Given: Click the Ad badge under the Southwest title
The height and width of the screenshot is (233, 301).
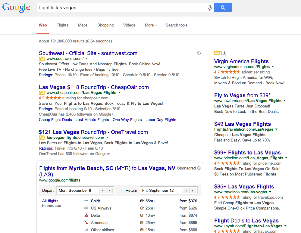Looking at the screenshot, I should pos(42,59).
